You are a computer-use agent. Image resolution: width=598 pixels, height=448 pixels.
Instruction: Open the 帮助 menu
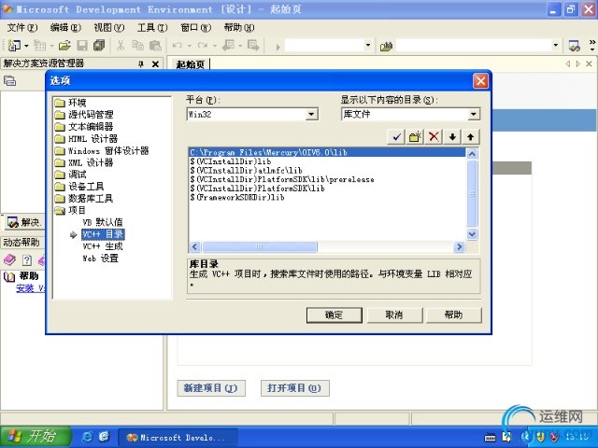pos(239,27)
